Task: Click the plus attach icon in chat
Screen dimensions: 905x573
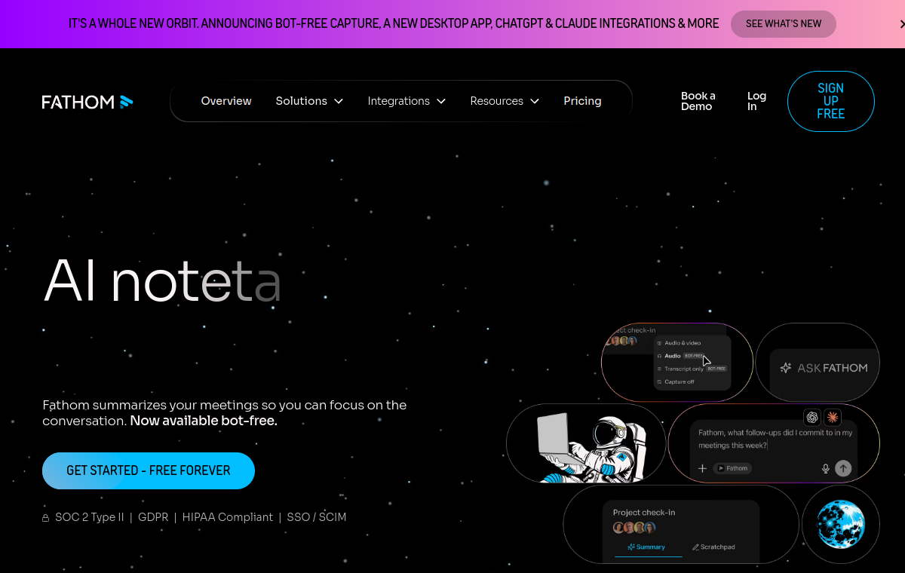Action: tap(702, 468)
